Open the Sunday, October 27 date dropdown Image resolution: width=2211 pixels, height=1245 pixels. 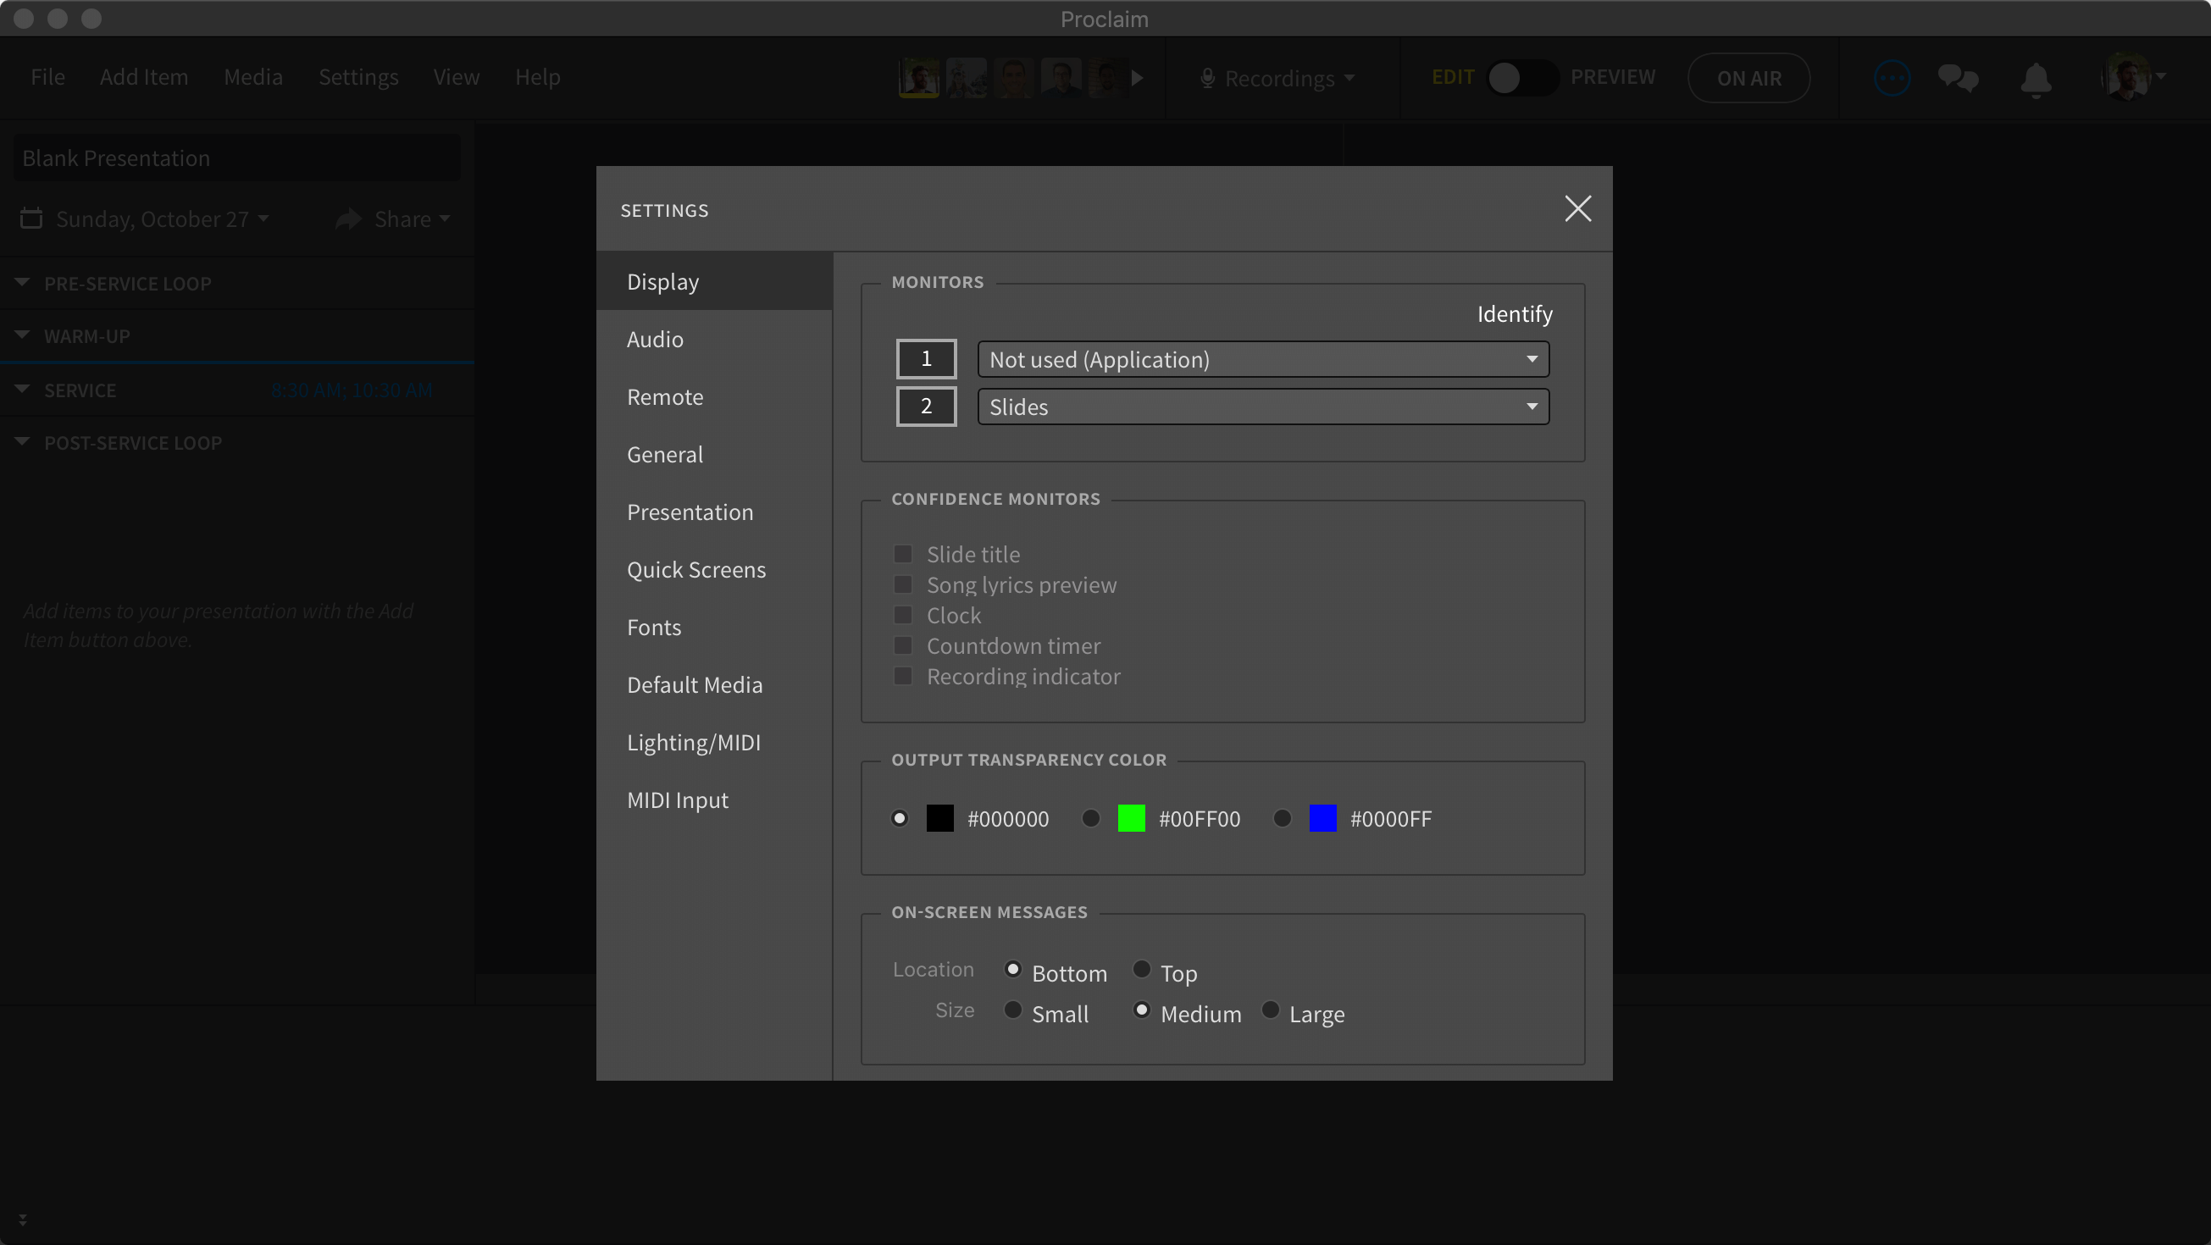[x=162, y=219]
